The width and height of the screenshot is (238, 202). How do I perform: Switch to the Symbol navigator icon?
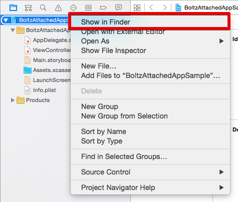click(28, 7)
